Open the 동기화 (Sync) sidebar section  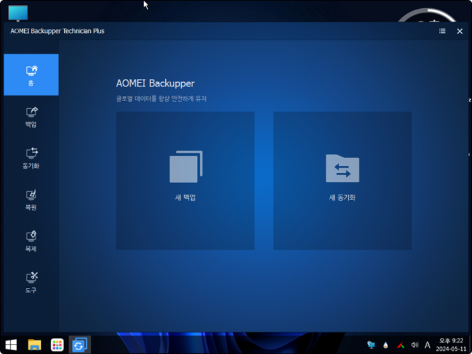(31, 158)
